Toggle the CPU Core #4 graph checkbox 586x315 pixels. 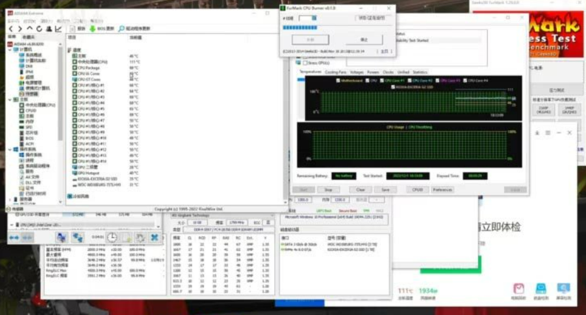click(x=465, y=80)
